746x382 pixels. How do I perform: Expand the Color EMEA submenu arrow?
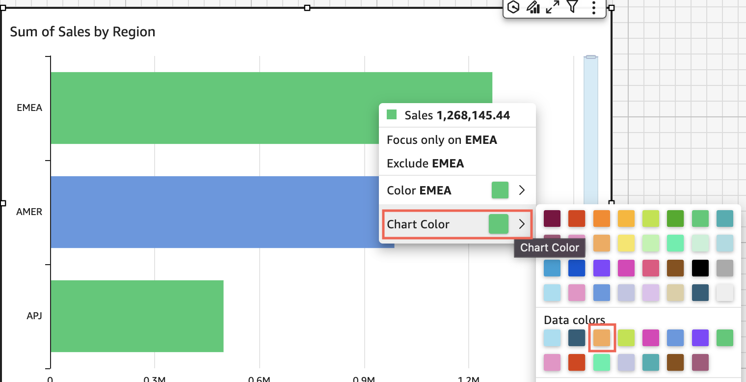coord(522,190)
